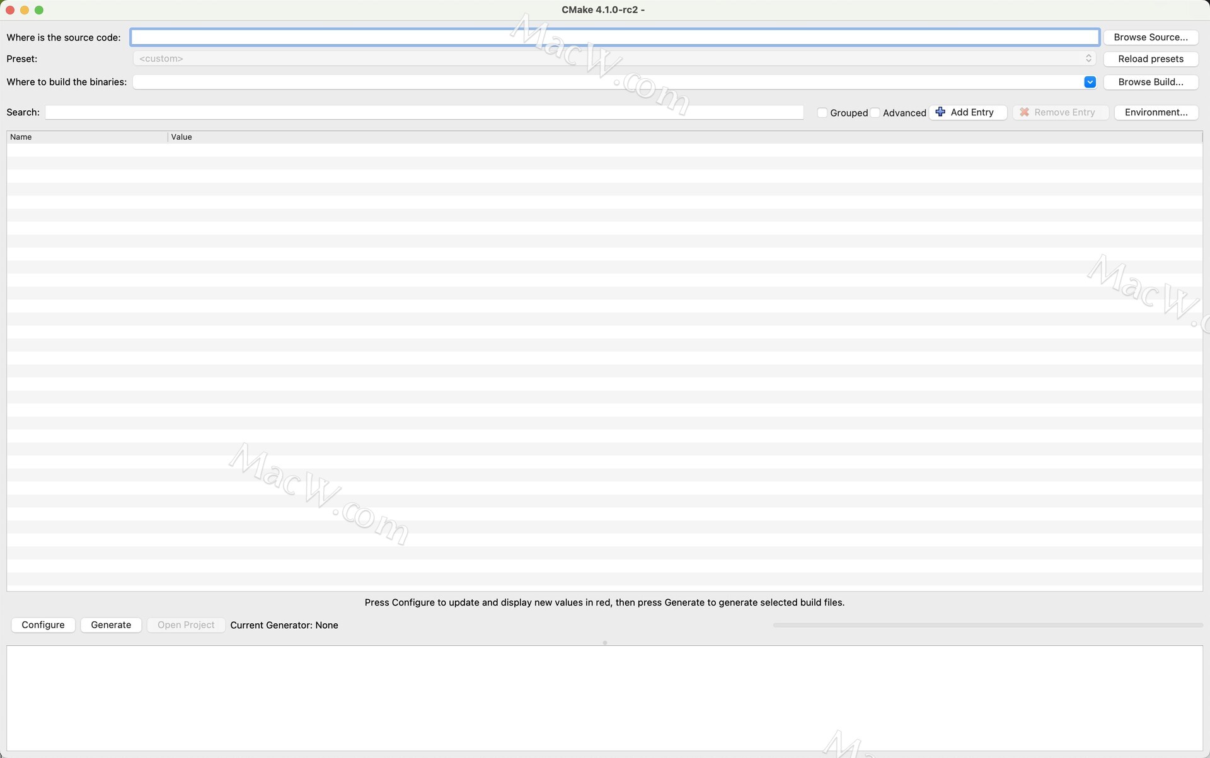This screenshot has height=758, width=1210.
Task: Click the Configure button
Action: (43, 624)
